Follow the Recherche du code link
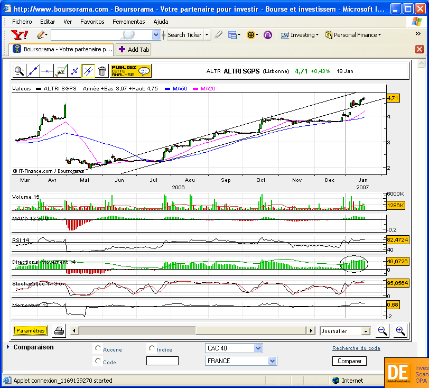Screen dimensions: 429x388 [x=356, y=348]
